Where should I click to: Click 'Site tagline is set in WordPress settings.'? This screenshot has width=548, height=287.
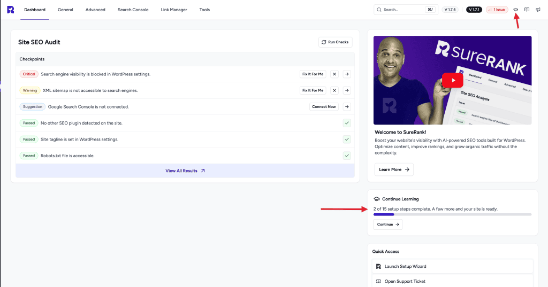coord(79,139)
